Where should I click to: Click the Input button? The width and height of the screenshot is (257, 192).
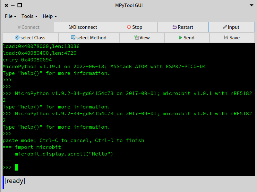tap(231, 27)
